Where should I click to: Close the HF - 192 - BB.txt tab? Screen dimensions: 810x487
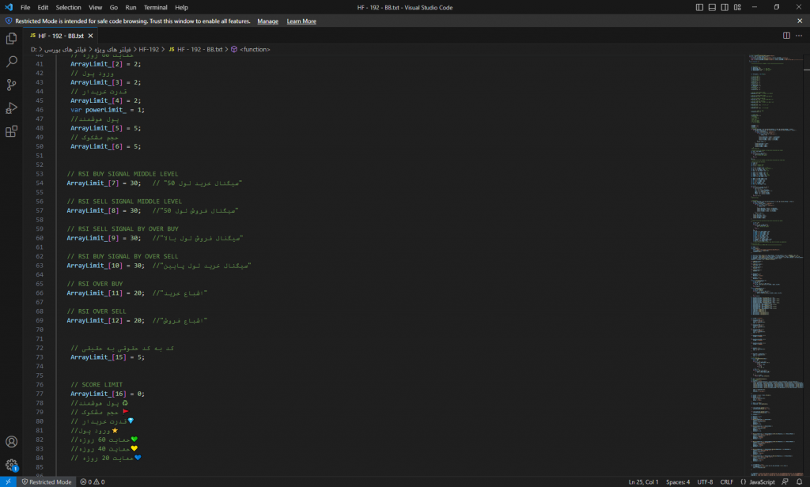[x=91, y=36]
